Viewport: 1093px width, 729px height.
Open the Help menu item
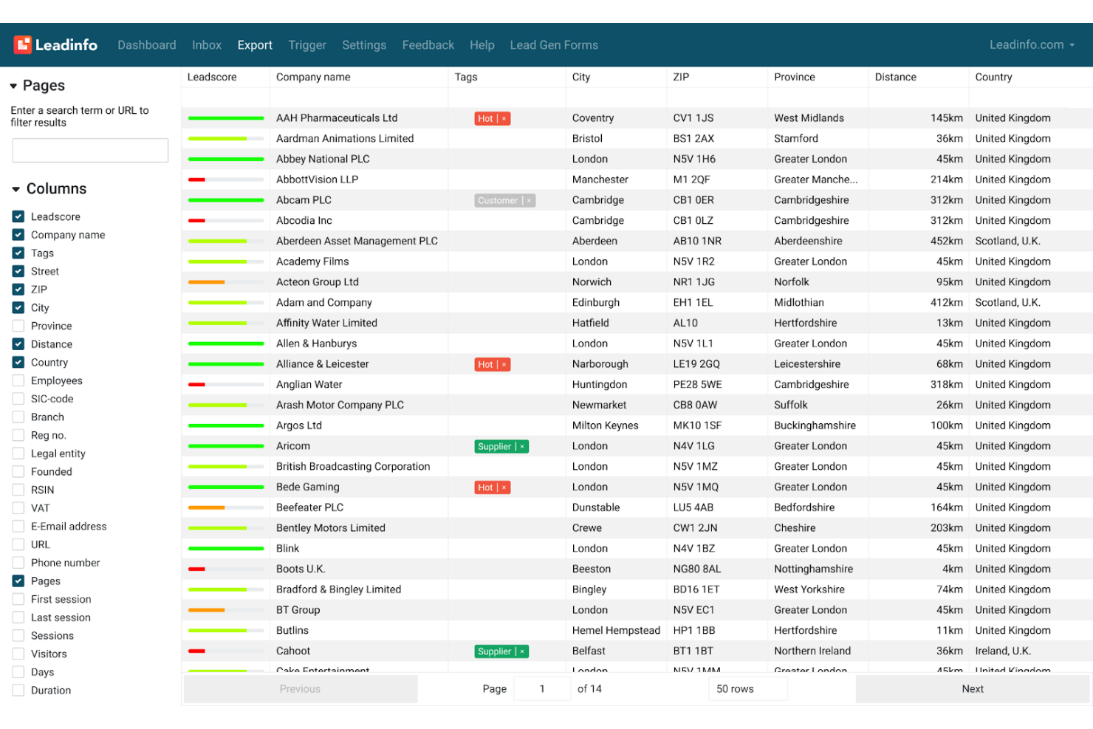(482, 45)
